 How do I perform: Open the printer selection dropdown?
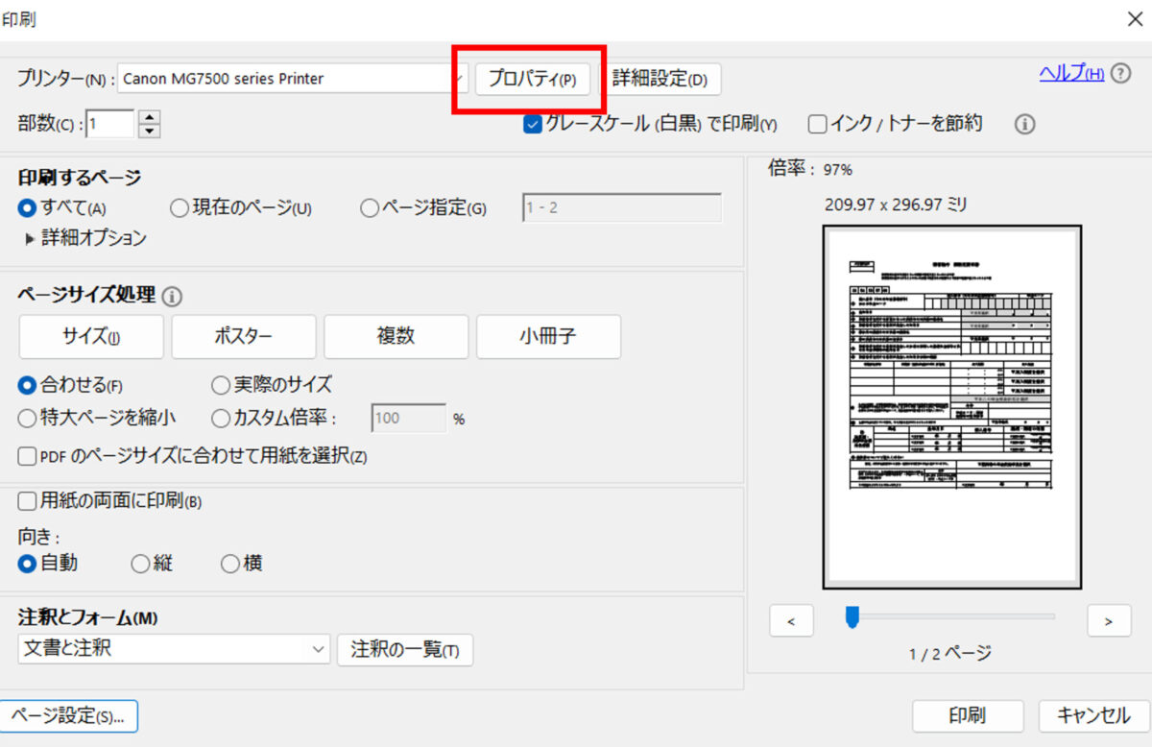pos(459,79)
